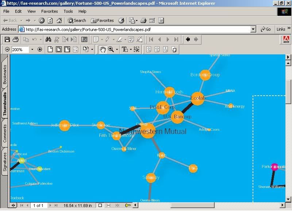Click the Adobe logo icon
The width and height of the screenshot is (292, 211).
(x=286, y=39)
